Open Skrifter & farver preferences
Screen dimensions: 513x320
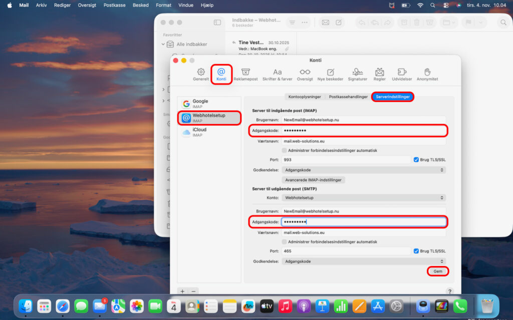pos(277,74)
